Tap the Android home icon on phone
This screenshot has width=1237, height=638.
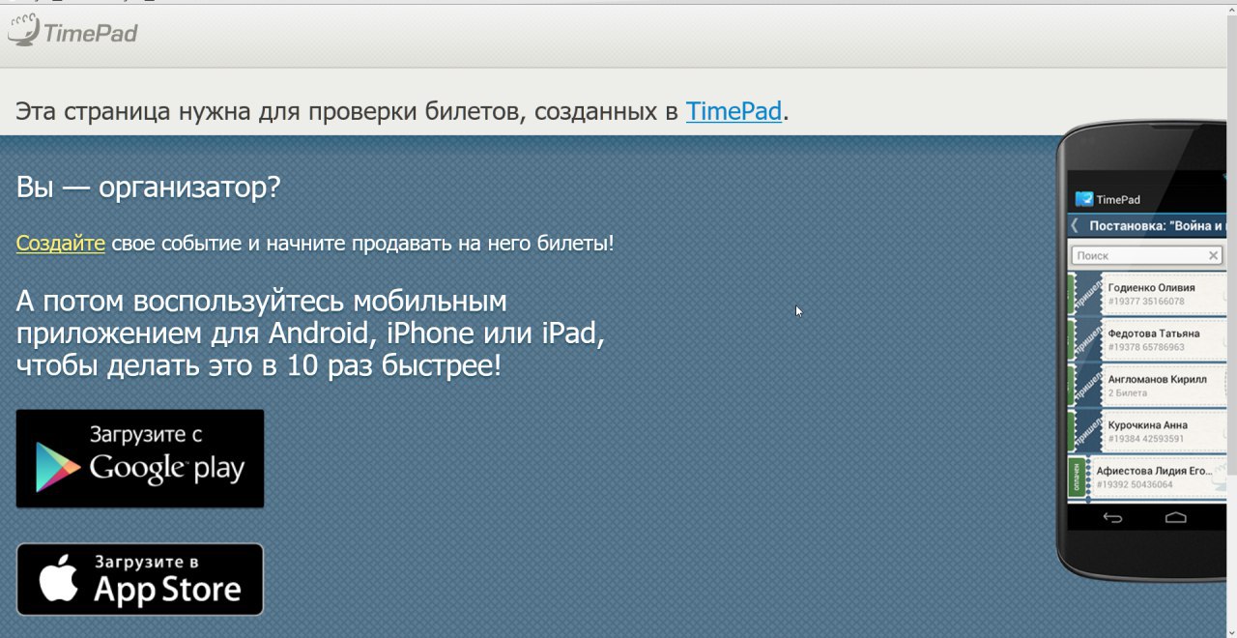[1175, 518]
